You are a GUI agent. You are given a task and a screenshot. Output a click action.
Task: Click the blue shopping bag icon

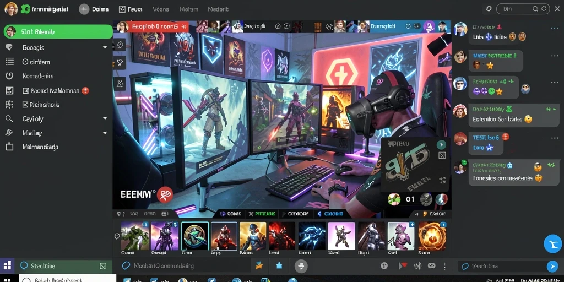[x=279, y=266]
